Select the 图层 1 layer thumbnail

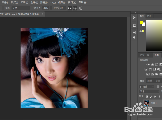146,103
